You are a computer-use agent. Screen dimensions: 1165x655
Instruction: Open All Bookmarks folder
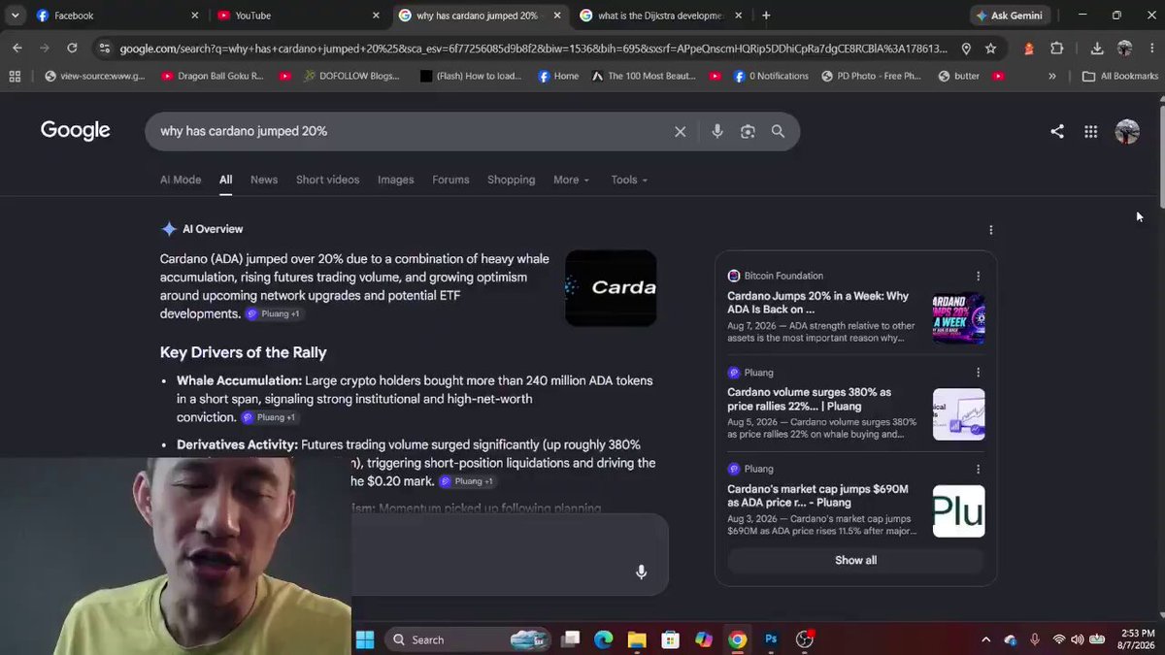point(1120,76)
